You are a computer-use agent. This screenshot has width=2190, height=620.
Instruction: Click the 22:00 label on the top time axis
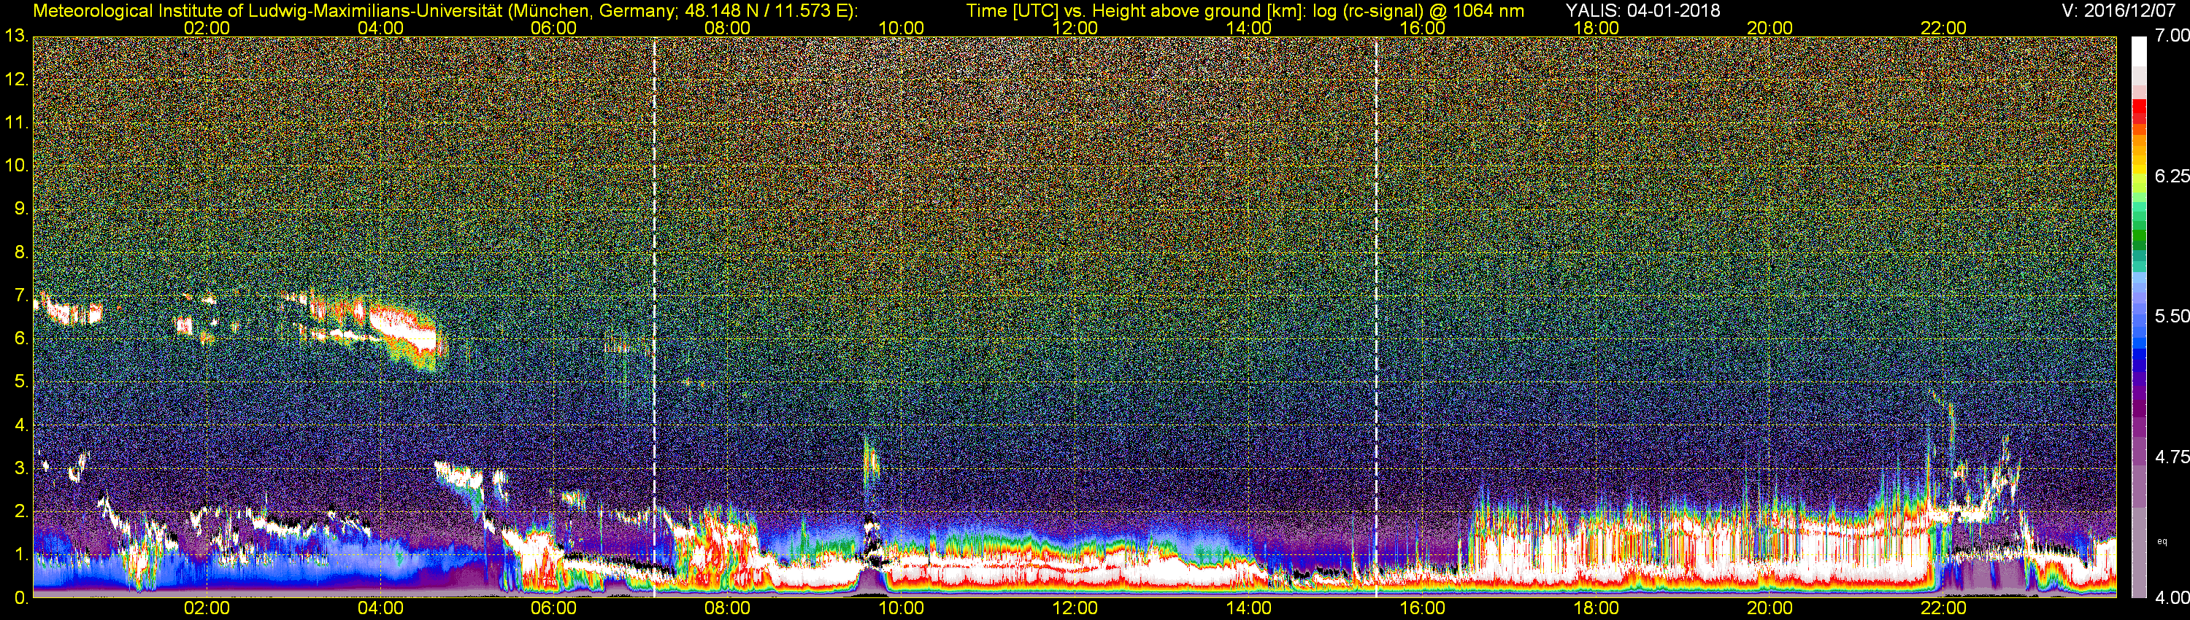pyautogui.click(x=1943, y=28)
